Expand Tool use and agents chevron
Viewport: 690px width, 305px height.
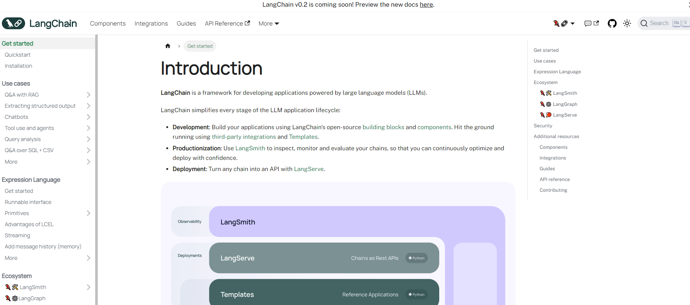(89, 128)
